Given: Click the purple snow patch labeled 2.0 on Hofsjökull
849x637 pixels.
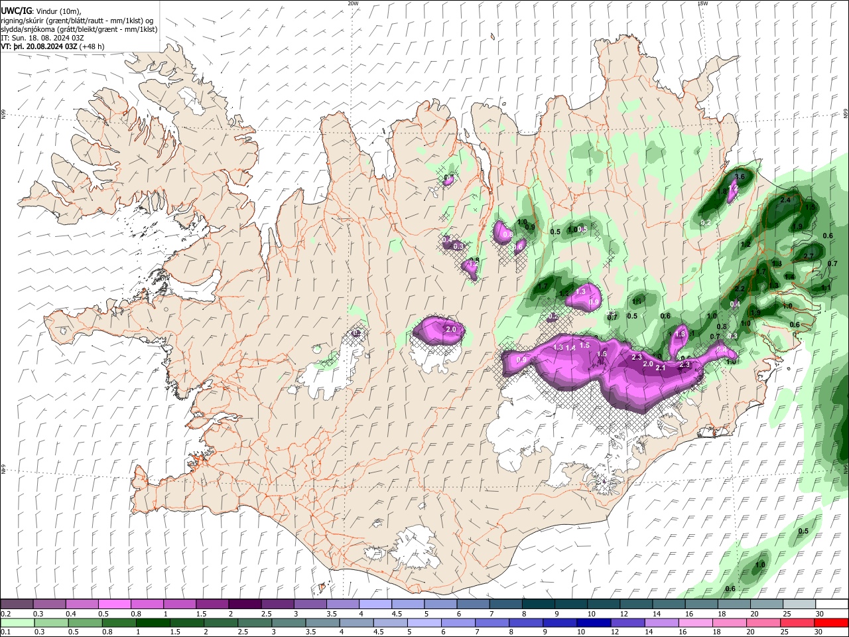Looking at the screenshot, I should point(438,330).
